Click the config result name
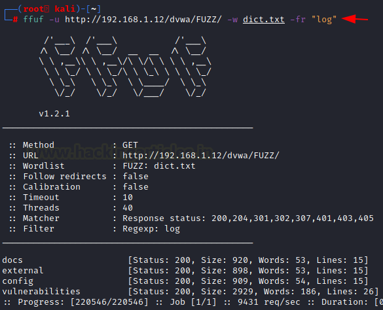Viewport: 383px width, 310px height. [18, 281]
